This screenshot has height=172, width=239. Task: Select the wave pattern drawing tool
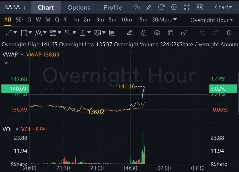[x=38, y=33]
